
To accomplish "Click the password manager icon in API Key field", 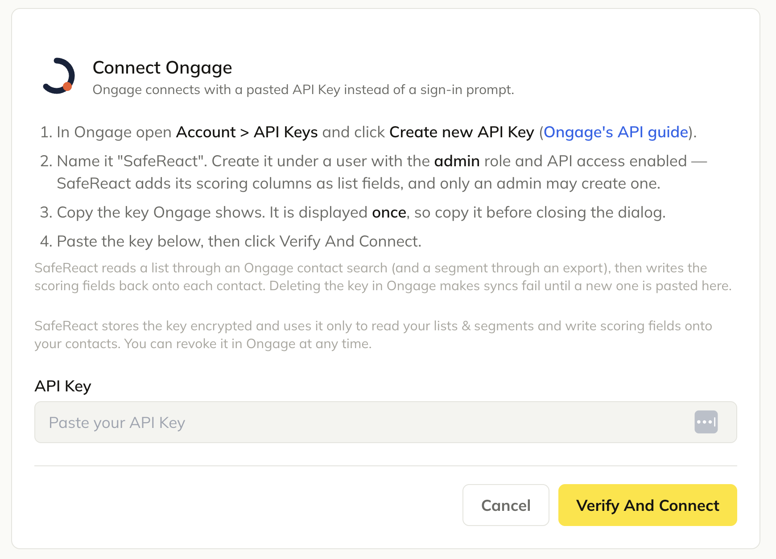I will 706,422.
